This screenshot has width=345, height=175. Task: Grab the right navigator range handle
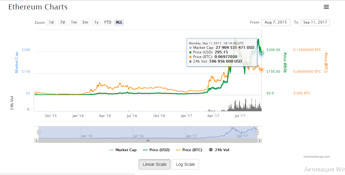pyautogui.click(x=257, y=132)
